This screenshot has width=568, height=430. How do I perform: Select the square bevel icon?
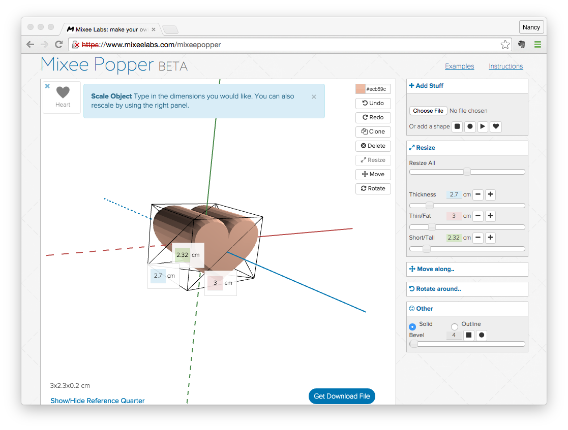469,335
